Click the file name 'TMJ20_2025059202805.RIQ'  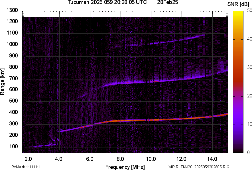click(x=205, y=167)
